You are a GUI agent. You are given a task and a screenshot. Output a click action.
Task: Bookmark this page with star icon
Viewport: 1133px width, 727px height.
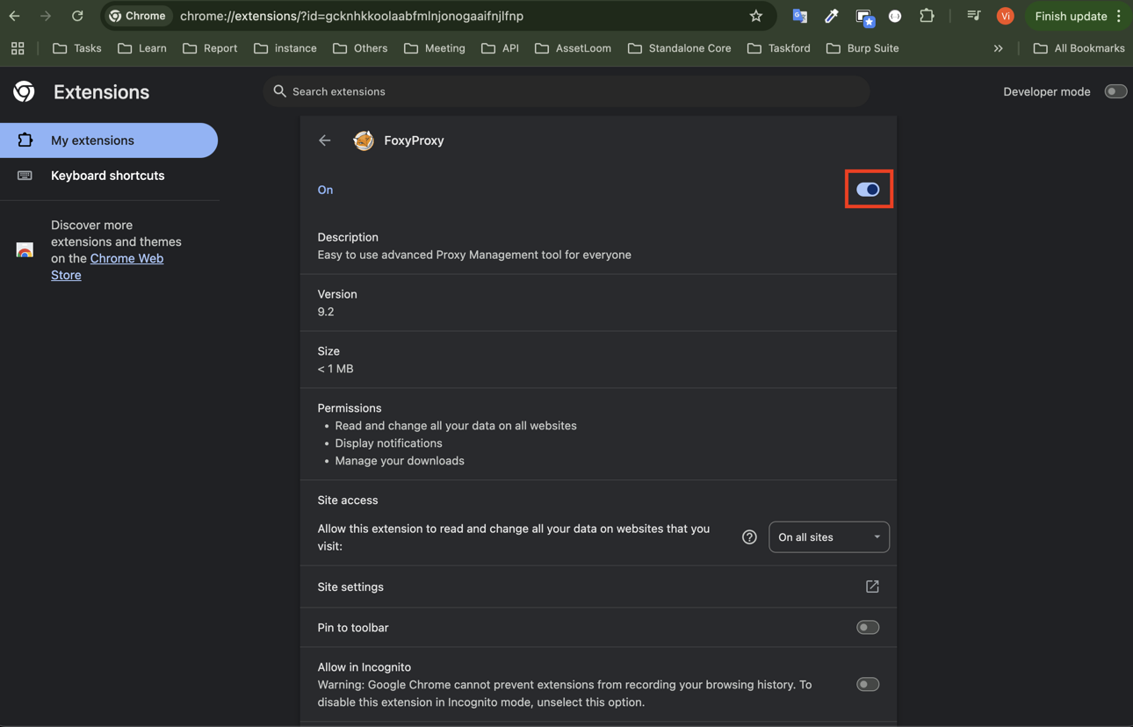(755, 16)
